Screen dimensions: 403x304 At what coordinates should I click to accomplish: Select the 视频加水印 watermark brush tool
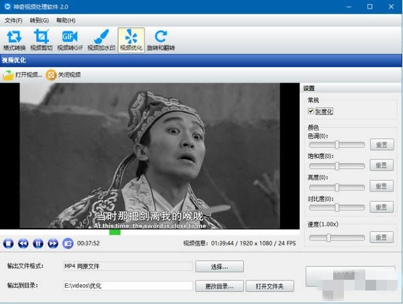(x=101, y=40)
